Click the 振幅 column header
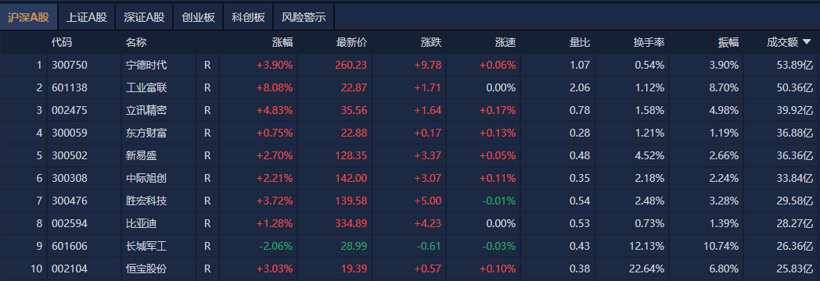Image resolution: width=820 pixels, height=281 pixels. [x=728, y=43]
